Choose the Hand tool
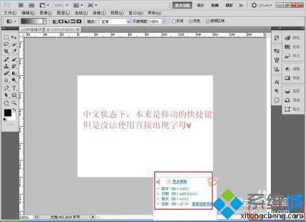 pyautogui.click(x=6, y=103)
